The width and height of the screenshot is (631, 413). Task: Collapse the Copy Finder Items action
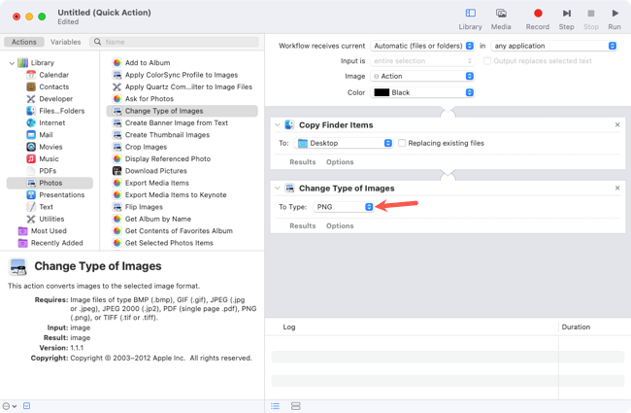(278, 125)
